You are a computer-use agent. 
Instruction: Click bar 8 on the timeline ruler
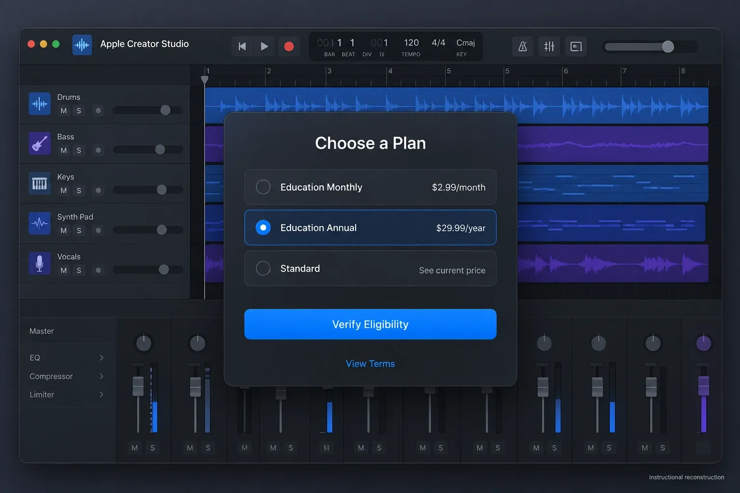point(683,71)
